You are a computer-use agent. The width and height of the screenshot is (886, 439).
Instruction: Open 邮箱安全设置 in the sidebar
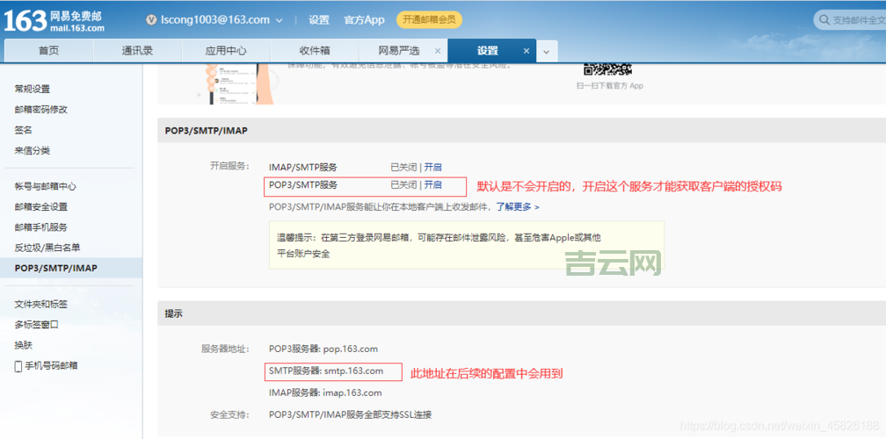[41, 207]
